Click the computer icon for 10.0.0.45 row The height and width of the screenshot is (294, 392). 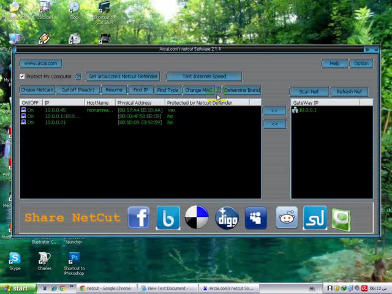(23, 110)
